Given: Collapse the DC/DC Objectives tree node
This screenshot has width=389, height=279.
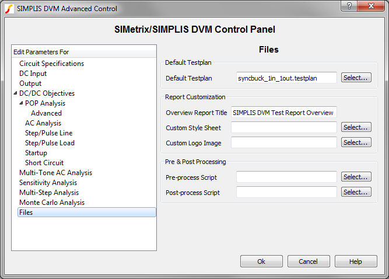Looking at the screenshot, I should [16, 93].
